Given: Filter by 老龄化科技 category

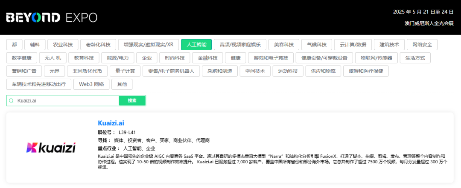Looking at the screenshot, I should (98, 45).
